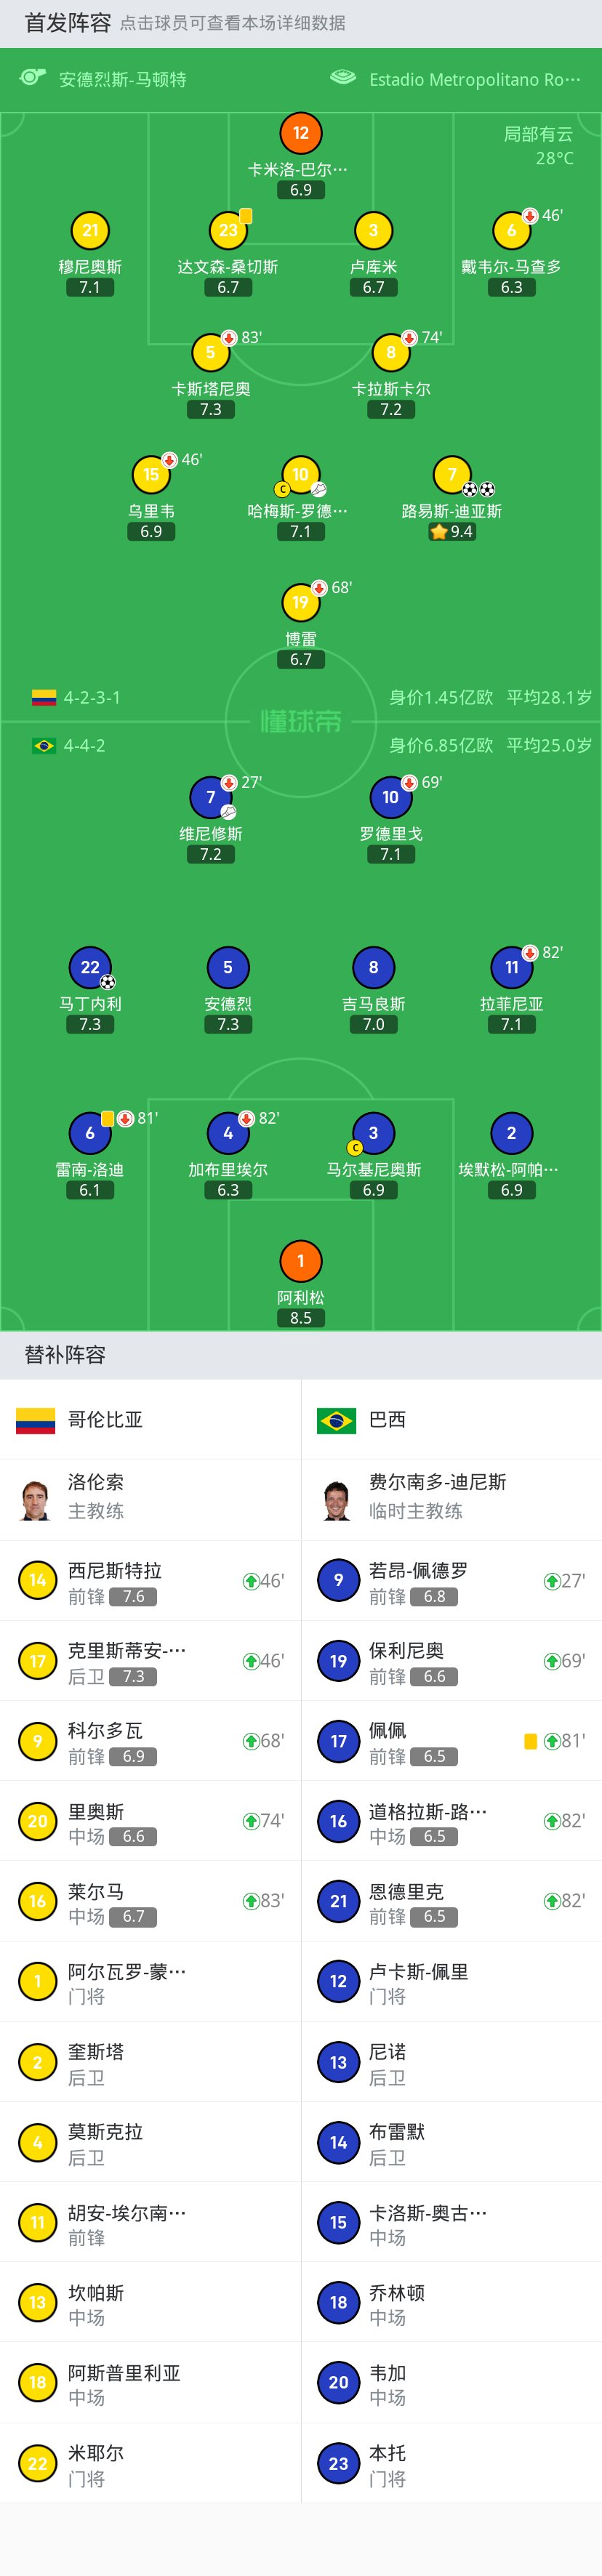The height and width of the screenshot is (2576, 602).
Task: Tap Colombia goalkeeper number 12 jersey icon
Action: click(x=300, y=133)
